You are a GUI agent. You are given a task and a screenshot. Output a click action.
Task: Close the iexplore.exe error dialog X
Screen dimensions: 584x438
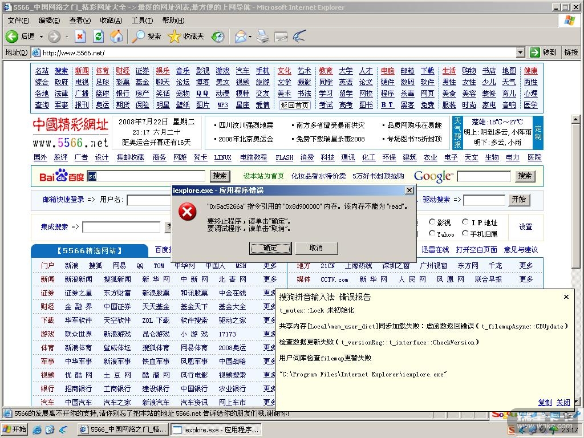[x=409, y=190]
